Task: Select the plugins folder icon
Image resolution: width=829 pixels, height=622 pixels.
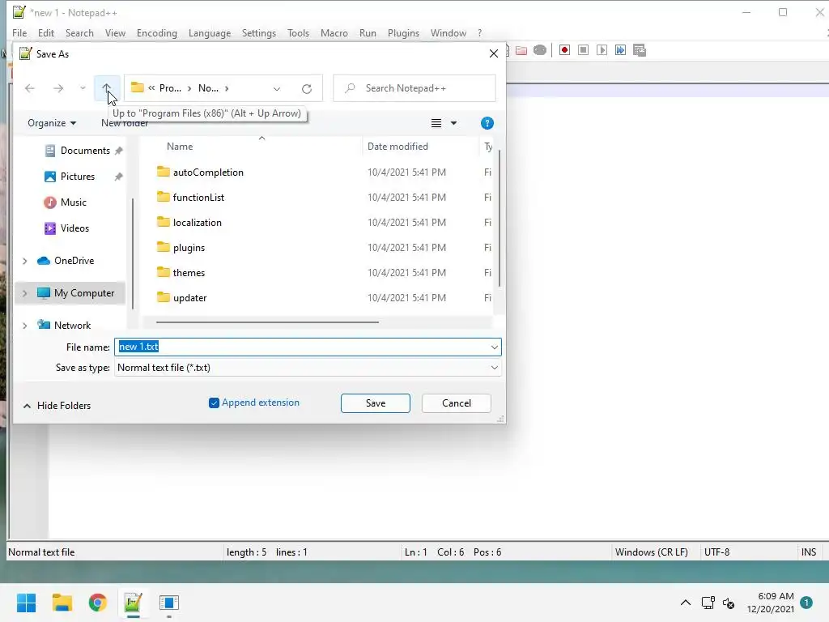Action: point(164,247)
